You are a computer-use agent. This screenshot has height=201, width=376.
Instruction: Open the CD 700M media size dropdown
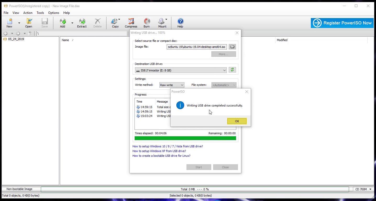363,189
